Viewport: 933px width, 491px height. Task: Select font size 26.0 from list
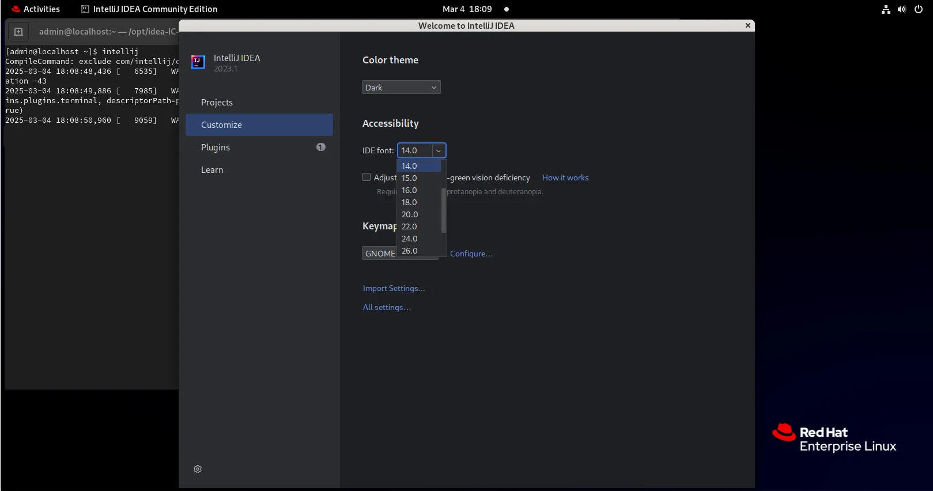[419, 251]
